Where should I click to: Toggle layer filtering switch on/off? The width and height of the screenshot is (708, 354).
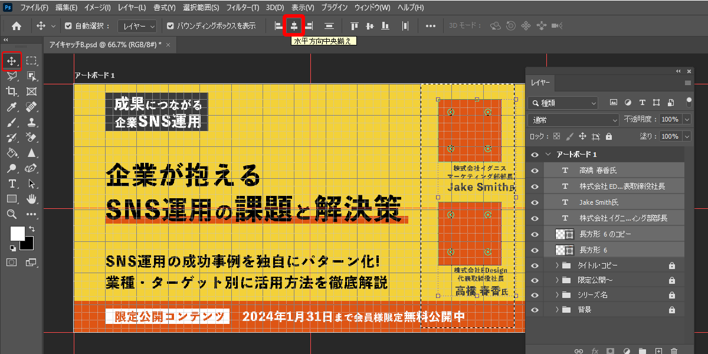(689, 102)
